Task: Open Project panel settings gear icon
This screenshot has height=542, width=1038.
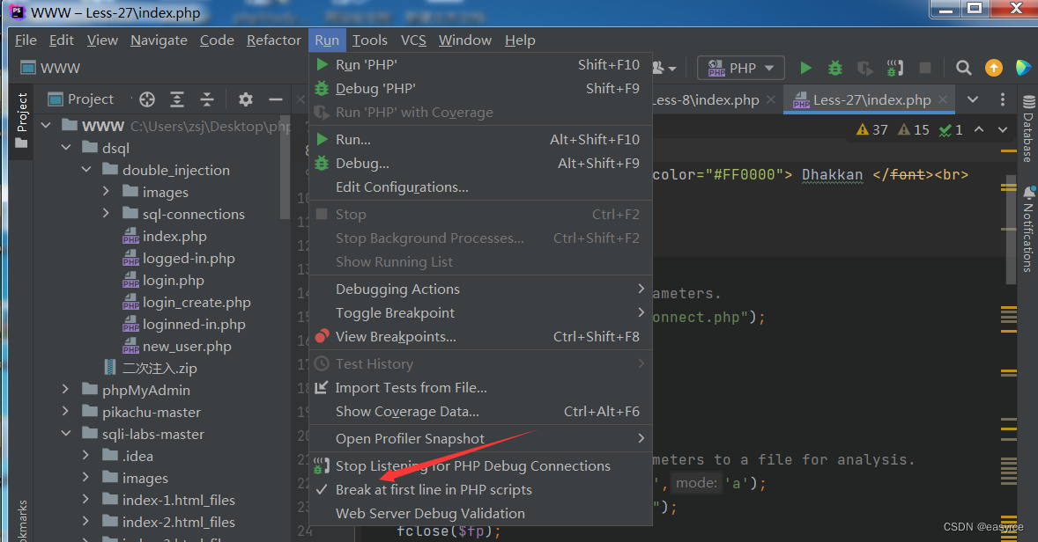Action: pos(246,99)
